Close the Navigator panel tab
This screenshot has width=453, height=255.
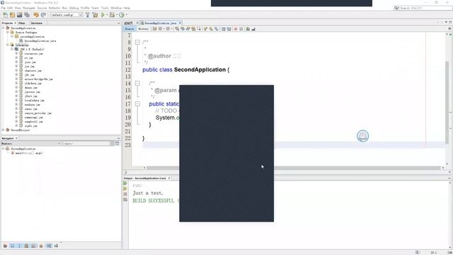16,139
